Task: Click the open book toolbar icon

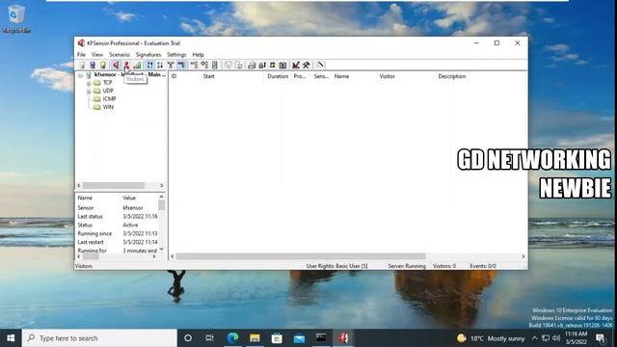Action: 282,65
